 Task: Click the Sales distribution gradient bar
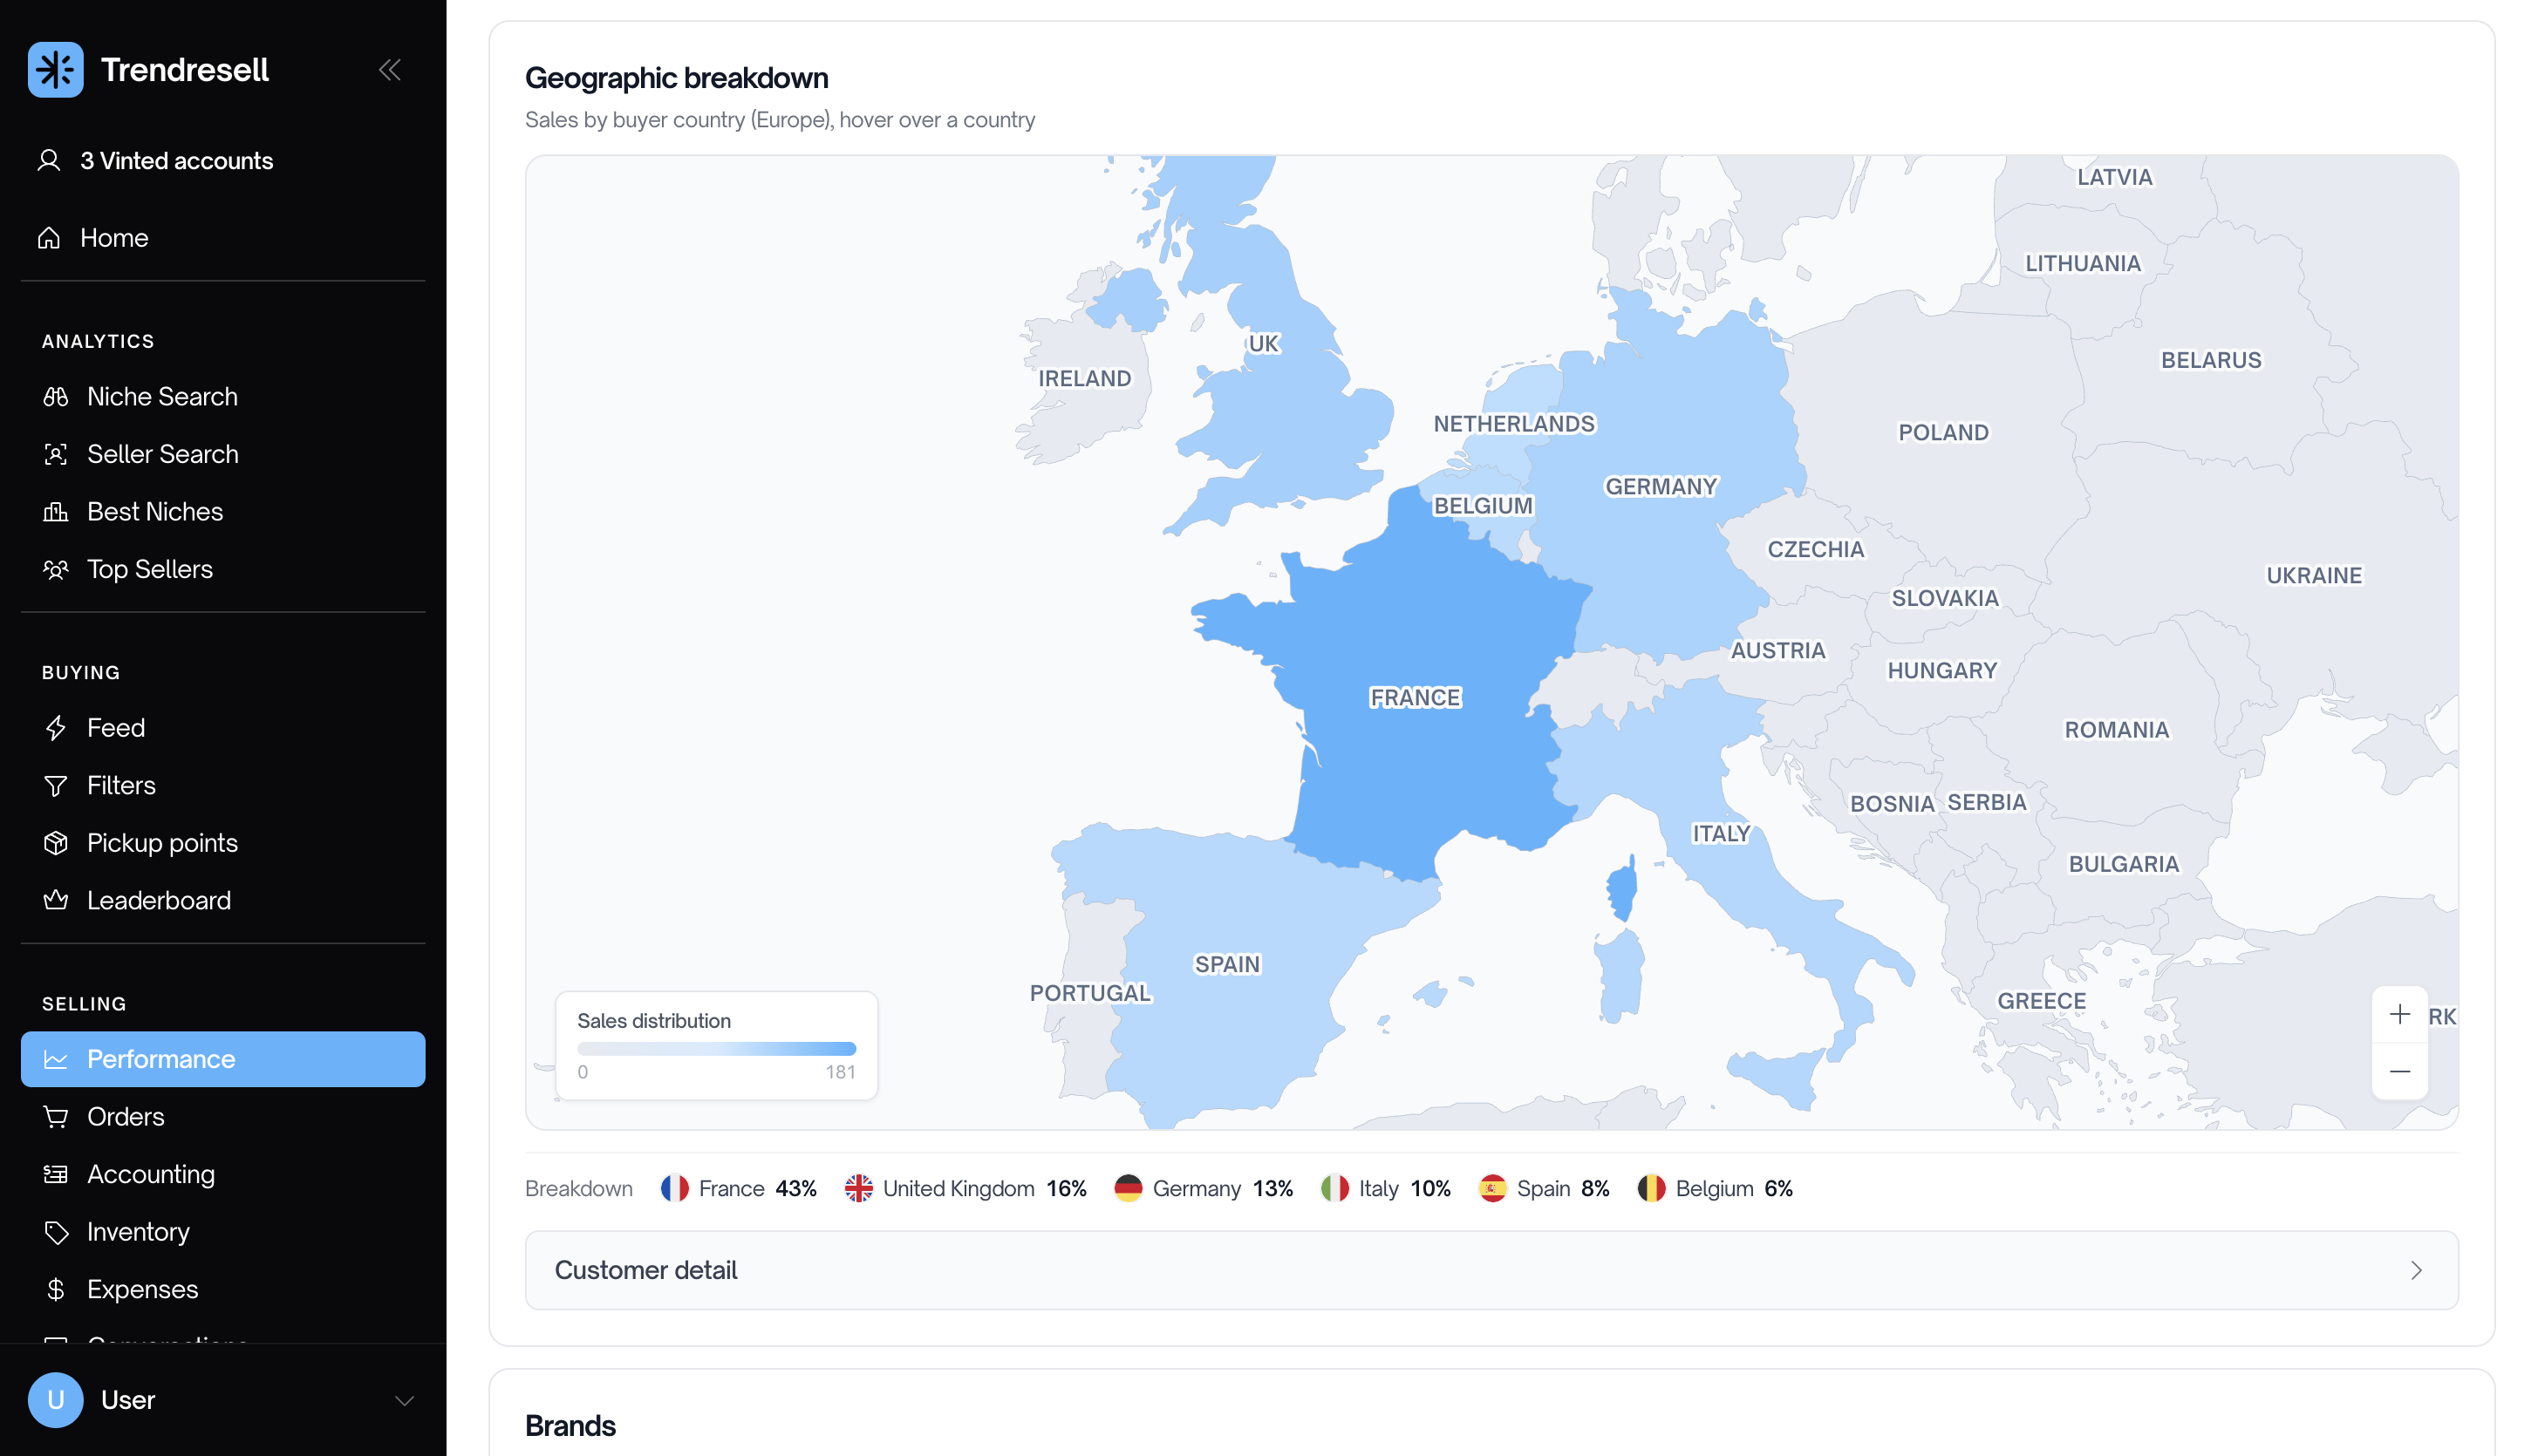(x=716, y=1049)
